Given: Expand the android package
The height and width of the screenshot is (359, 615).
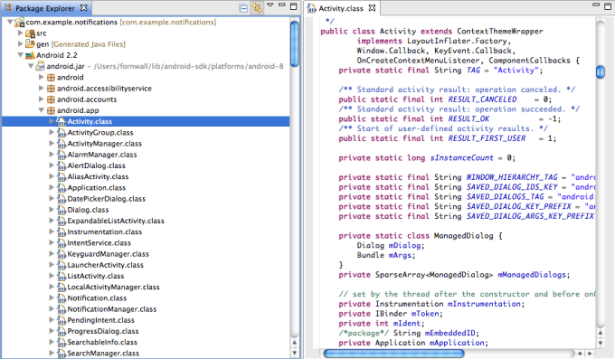Looking at the screenshot, I should [42, 77].
